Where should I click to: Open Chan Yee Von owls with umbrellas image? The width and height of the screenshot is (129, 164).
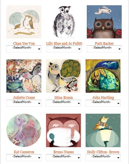click(x=24, y=22)
